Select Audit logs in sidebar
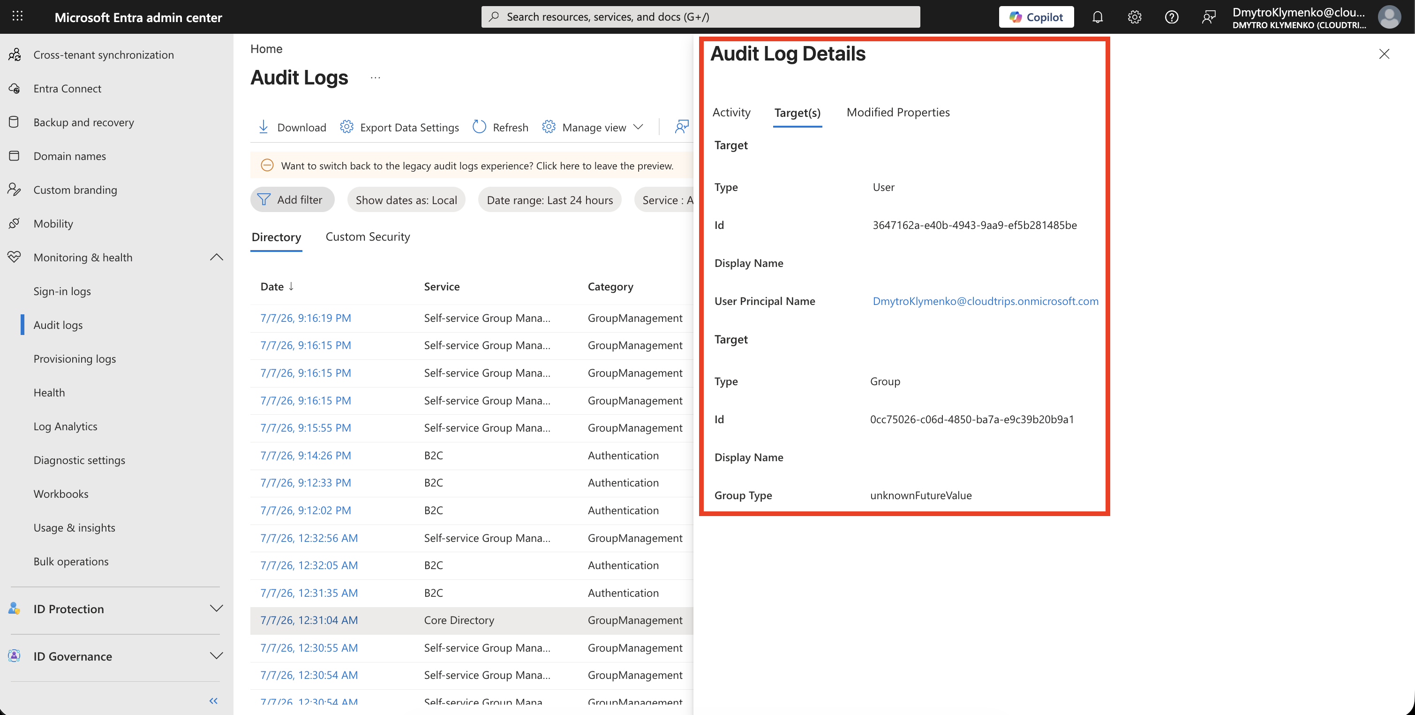The height and width of the screenshot is (715, 1415). click(x=58, y=325)
